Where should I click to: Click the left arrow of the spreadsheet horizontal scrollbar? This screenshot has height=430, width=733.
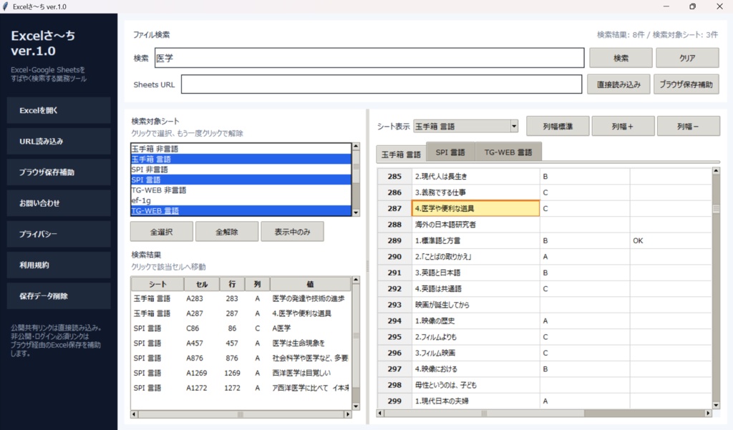(380, 413)
